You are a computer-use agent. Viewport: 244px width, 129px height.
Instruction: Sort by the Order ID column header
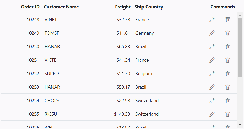[30, 7]
